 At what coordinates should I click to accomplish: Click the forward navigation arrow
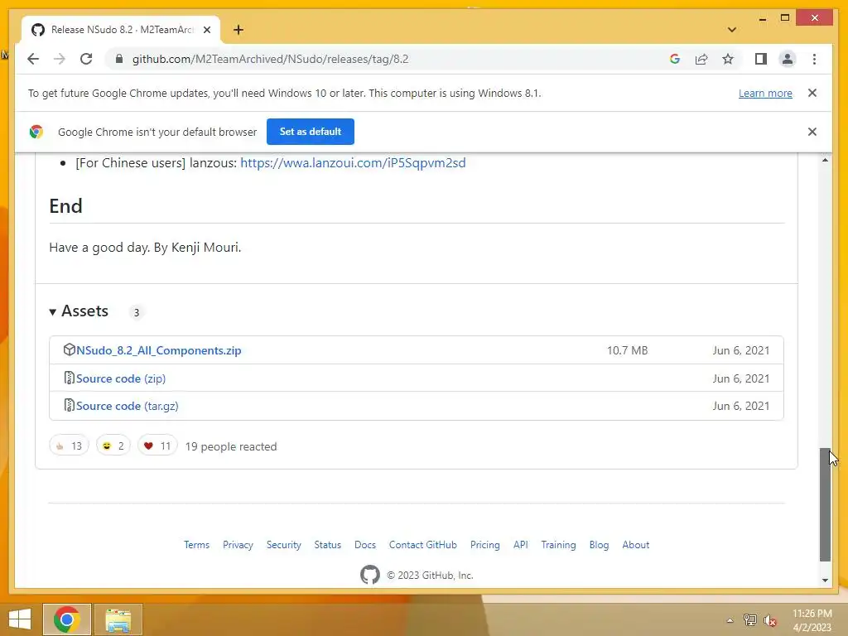(x=60, y=59)
